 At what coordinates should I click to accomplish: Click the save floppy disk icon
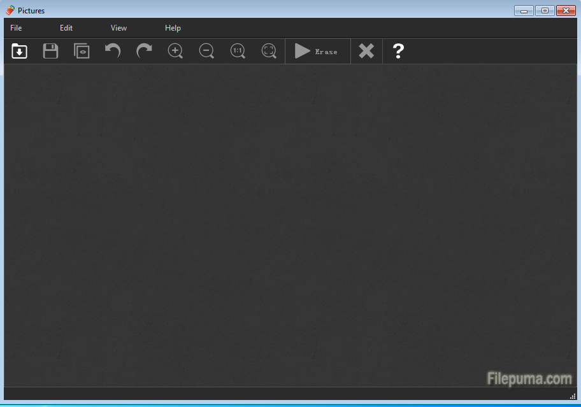51,51
